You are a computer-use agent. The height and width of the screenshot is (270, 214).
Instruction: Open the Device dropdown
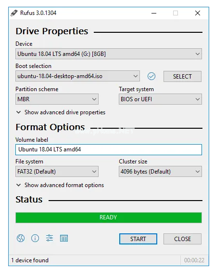109,54
